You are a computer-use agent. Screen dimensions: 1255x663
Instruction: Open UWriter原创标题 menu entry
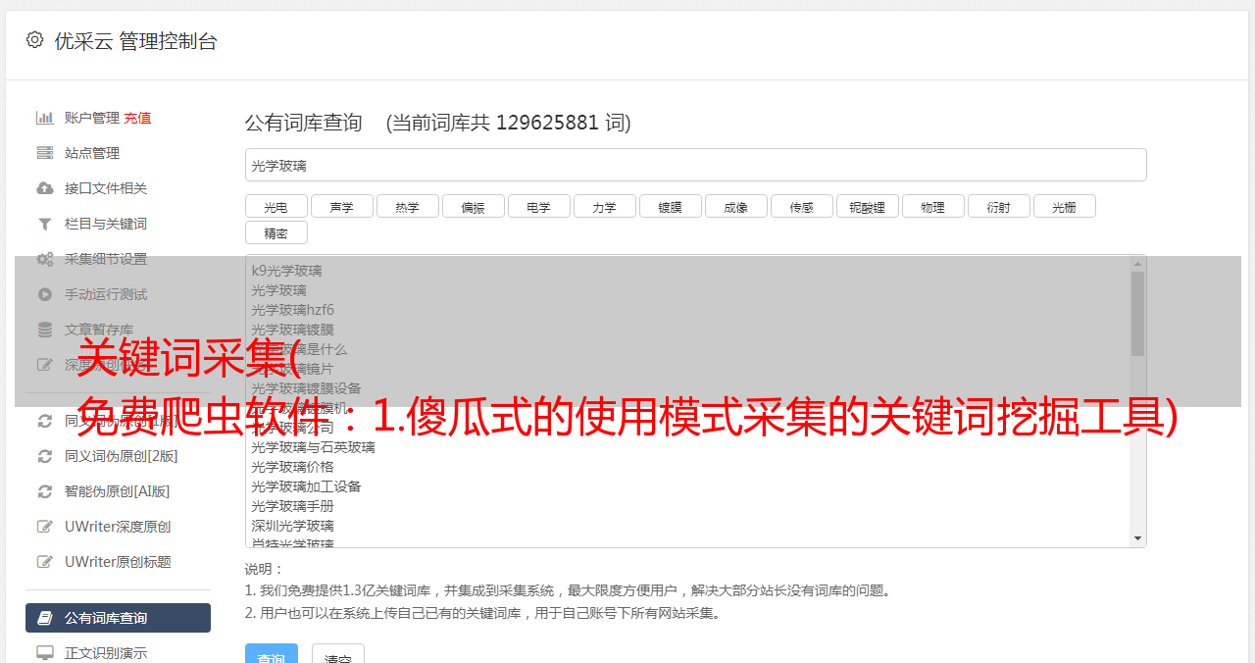118,562
